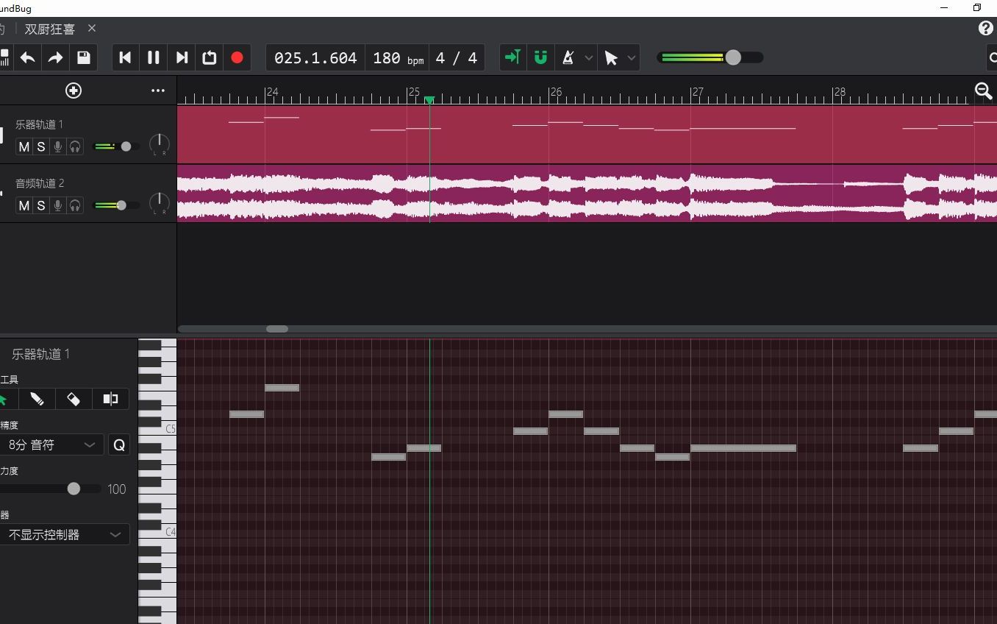Skip to the end of the song
The width and height of the screenshot is (997, 624).
coord(182,57)
